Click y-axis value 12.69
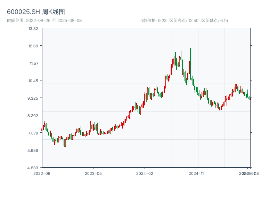 (x=33, y=46)
